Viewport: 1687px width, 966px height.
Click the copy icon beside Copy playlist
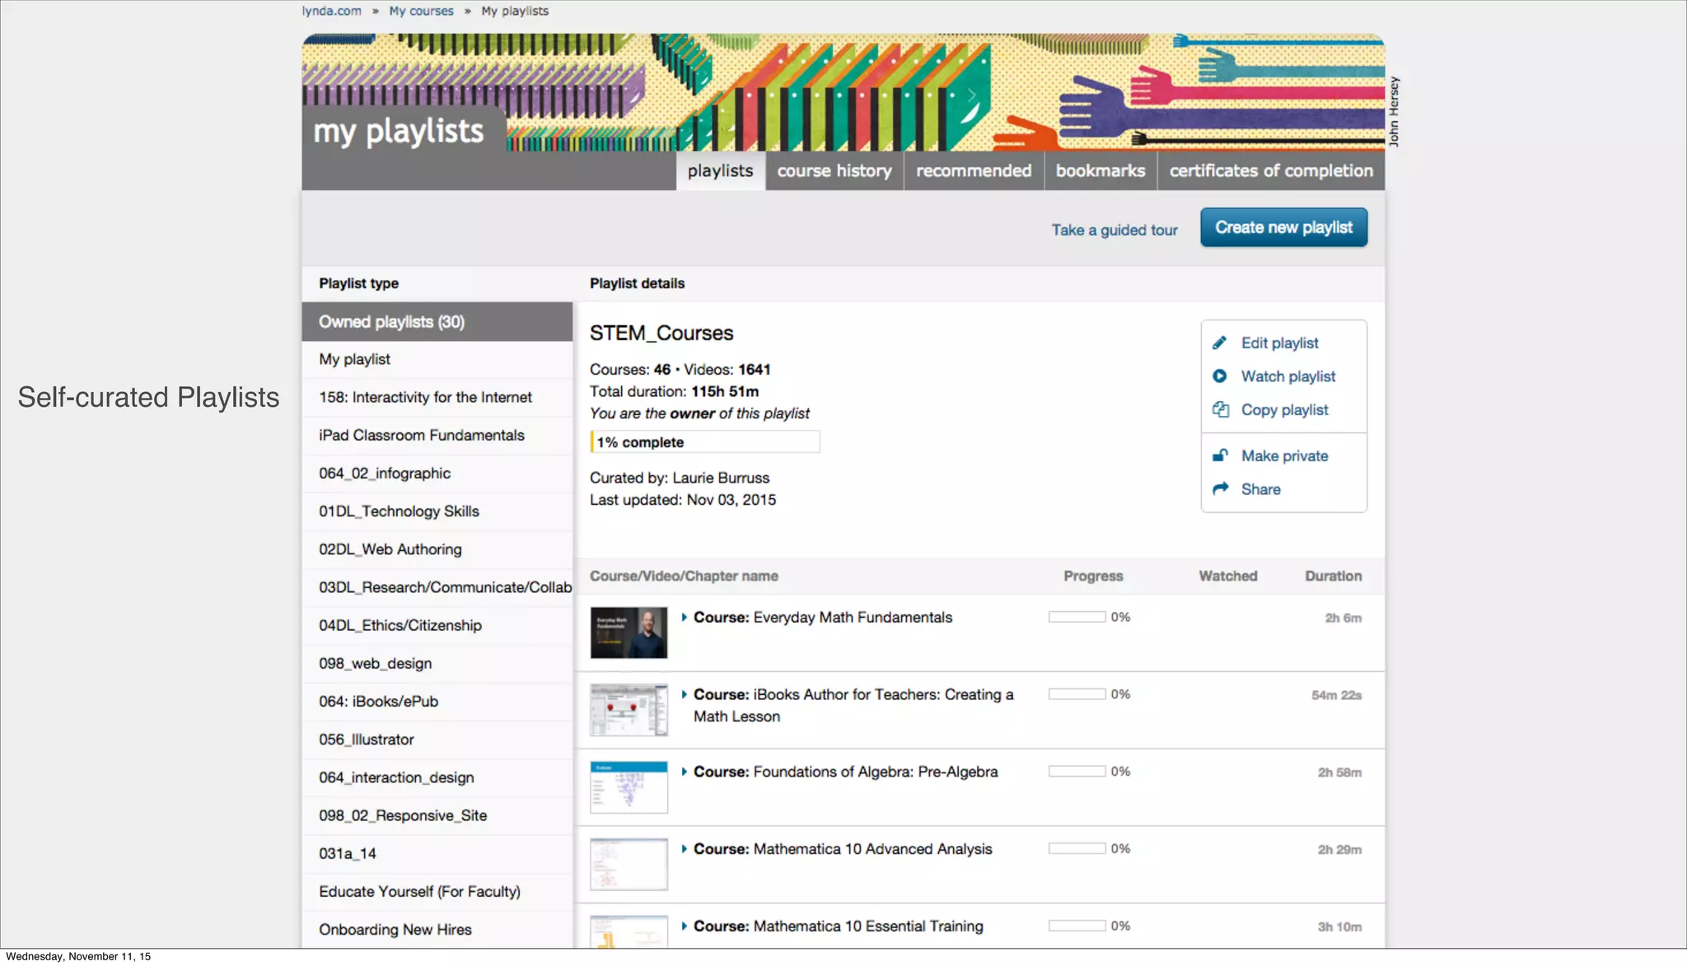coord(1220,409)
